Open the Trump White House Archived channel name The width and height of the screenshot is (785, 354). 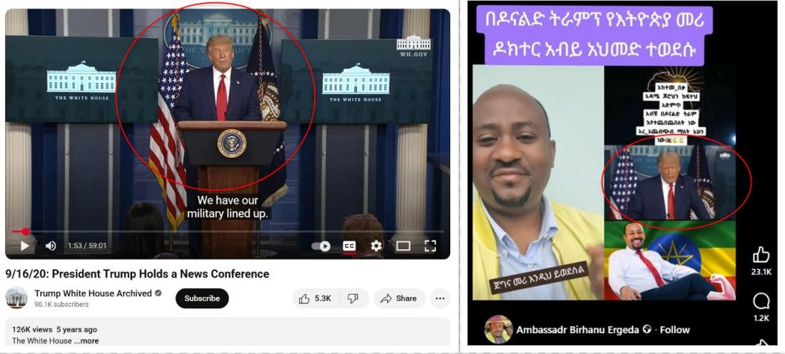(93, 293)
